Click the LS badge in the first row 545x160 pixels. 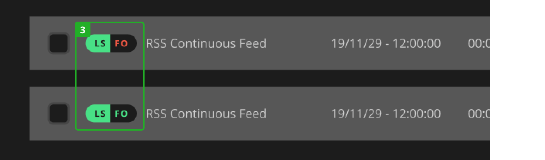(x=99, y=43)
